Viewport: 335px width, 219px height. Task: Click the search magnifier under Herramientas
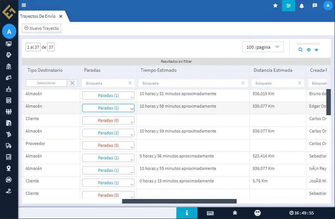point(300,50)
